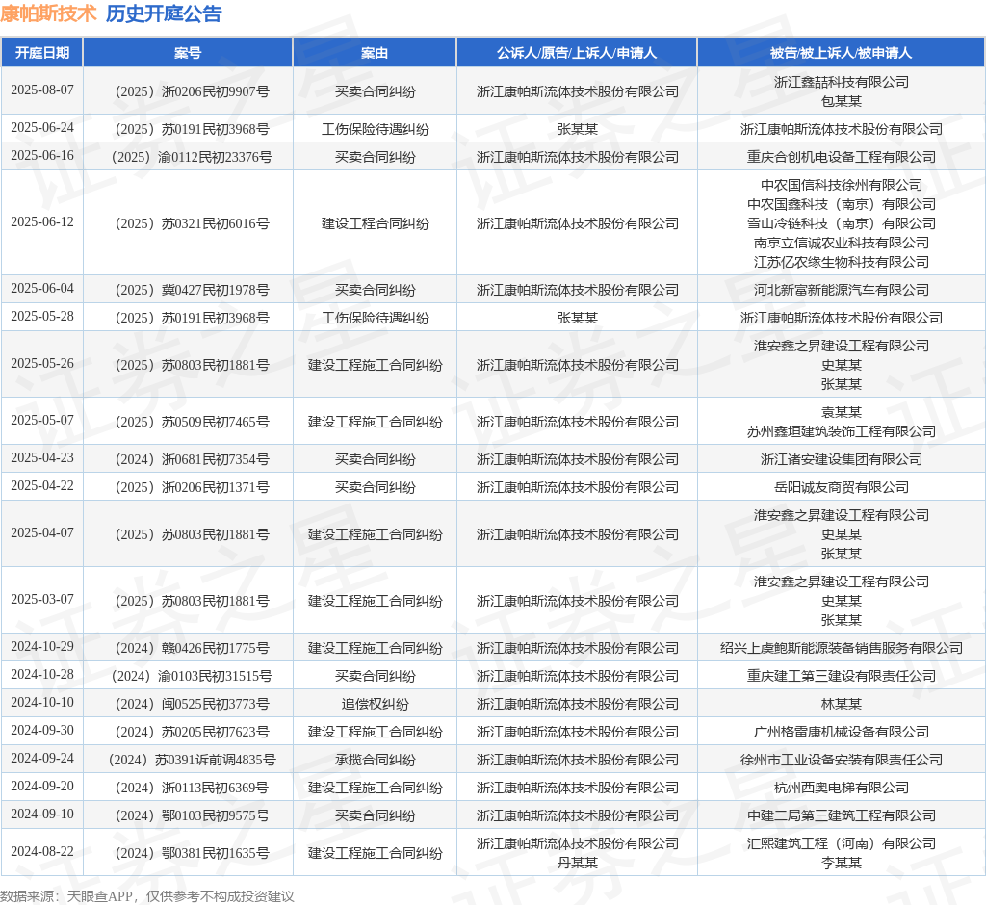Click defendant 河北新富新能源汽车有限公司
The image size is (986, 905).
pos(842,290)
